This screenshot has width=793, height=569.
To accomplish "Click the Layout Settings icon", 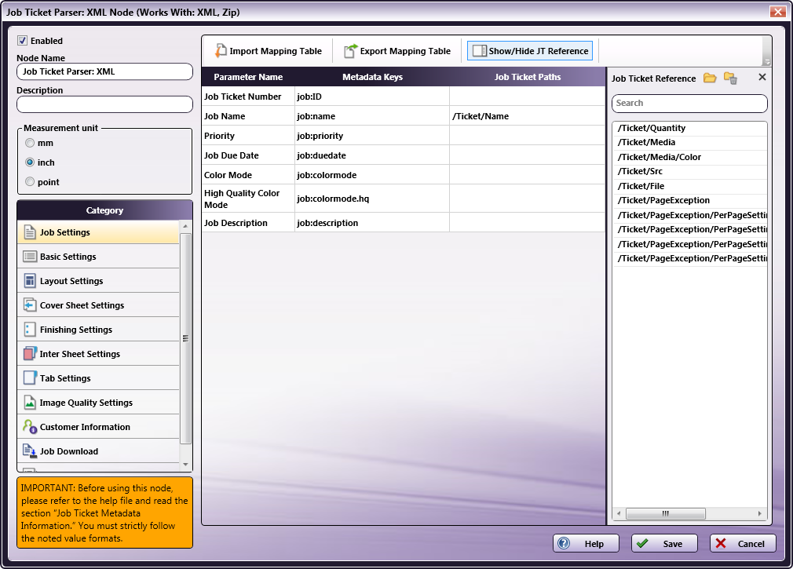I will [30, 280].
